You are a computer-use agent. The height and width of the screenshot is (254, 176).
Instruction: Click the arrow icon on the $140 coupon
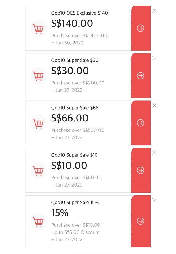[140, 28]
